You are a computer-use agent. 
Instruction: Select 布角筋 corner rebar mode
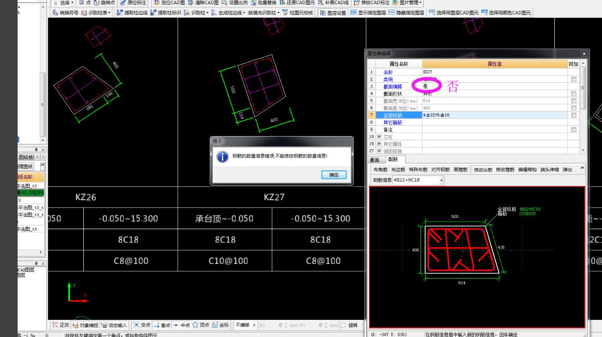coord(381,170)
